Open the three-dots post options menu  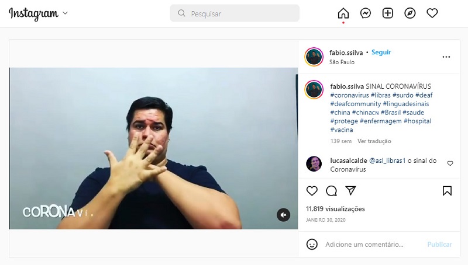(x=446, y=57)
